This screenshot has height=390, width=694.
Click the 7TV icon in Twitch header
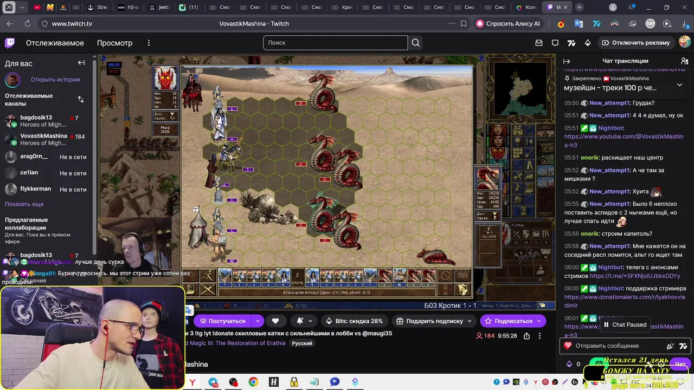coord(571,43)
